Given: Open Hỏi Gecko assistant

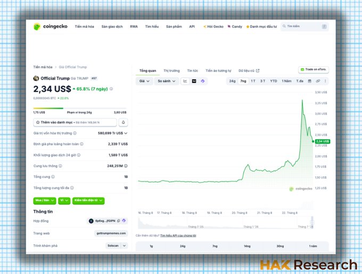Looking at the screenshot, I should click(x=213, y=27).
